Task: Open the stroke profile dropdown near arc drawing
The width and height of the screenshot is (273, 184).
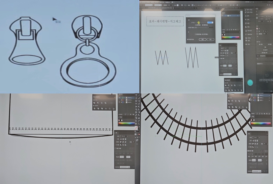Action: 263,171
